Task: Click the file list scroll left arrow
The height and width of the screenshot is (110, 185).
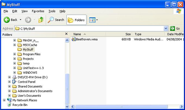Action: [73, 107]
